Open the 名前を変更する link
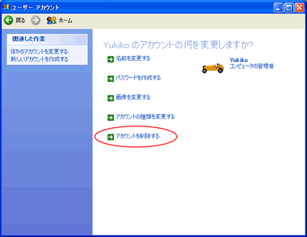This screenshot has width=307, height=237. pyautogui.click(x=133, y=59)
